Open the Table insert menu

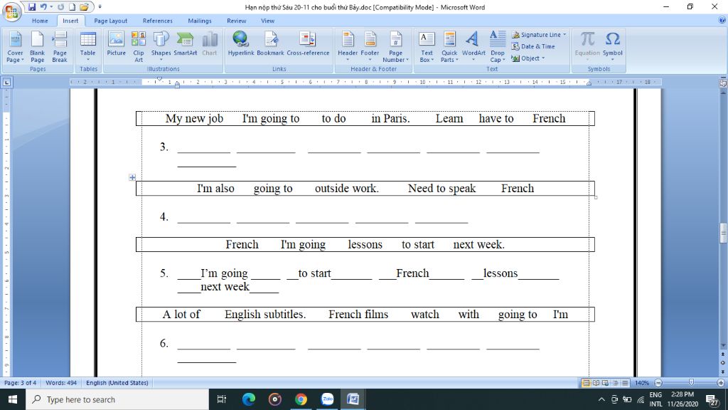pos(87,46)
